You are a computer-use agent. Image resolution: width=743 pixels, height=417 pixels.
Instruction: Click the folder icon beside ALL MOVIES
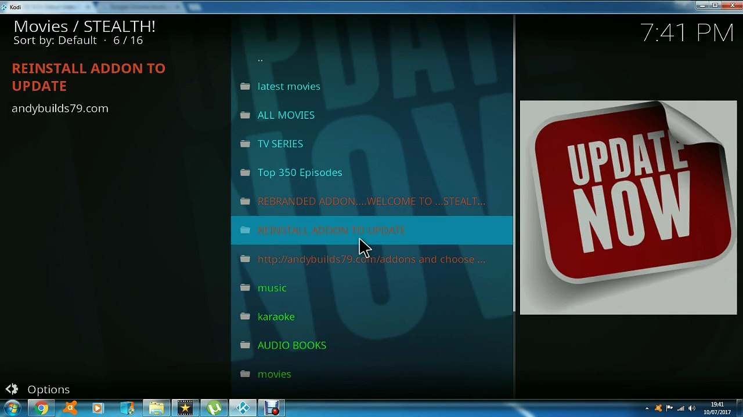click(245, 115)
